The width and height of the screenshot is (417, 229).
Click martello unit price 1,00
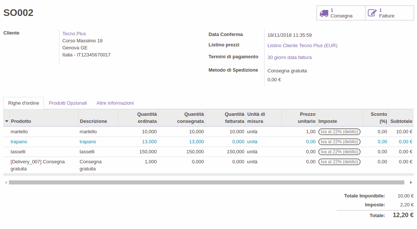[x=311, y=132]
